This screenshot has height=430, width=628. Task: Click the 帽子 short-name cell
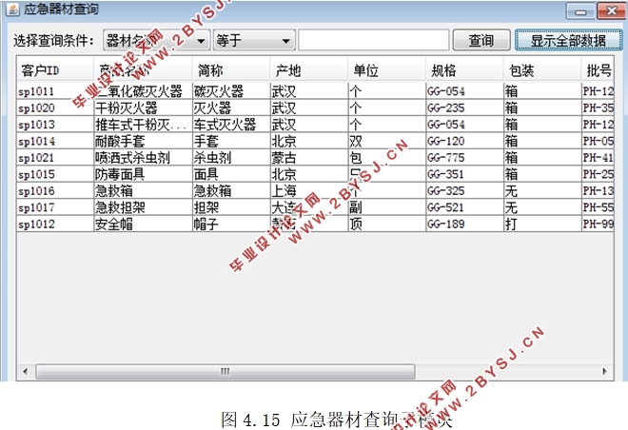click(x=231, y=224)
